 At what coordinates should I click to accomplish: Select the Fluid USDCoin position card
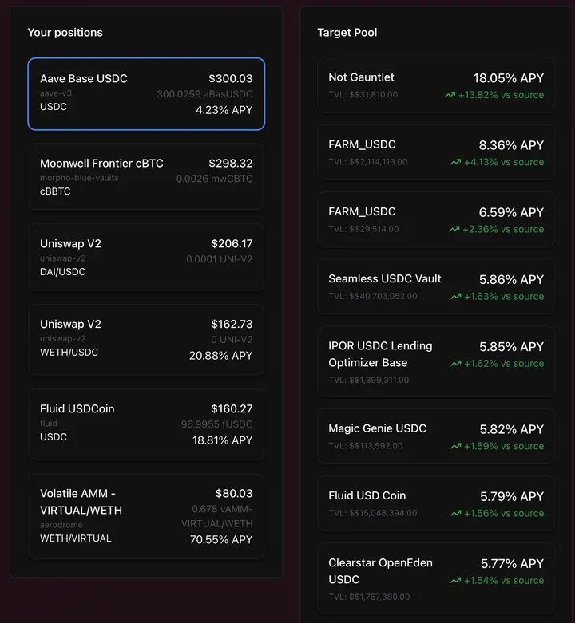coord(146,424)
